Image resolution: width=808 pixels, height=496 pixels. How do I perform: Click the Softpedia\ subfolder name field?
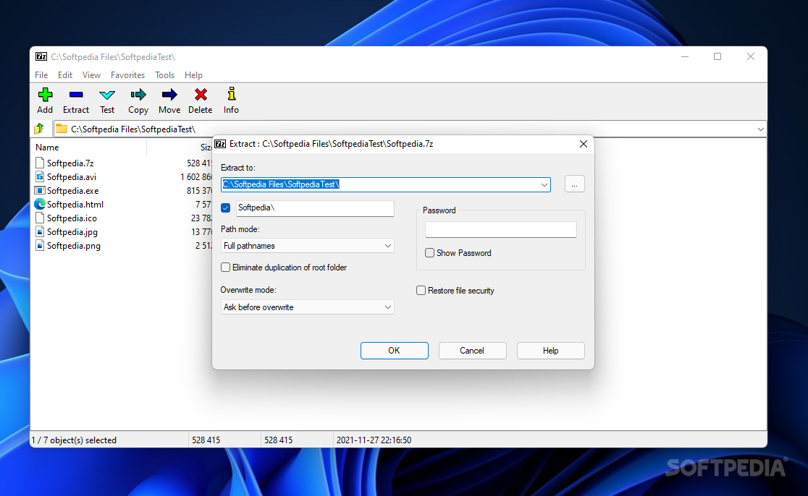[x=315, y=208]
